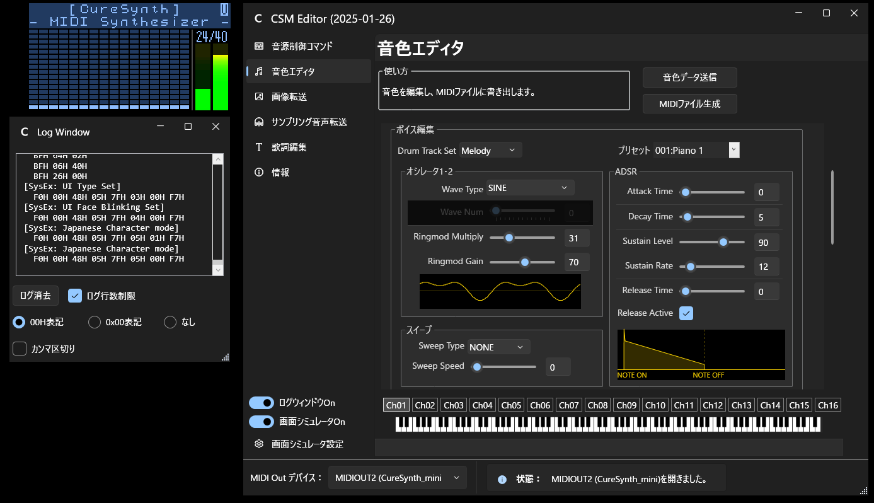Switch to the 音色エディタ page
This screenshot has height=503, width=874.
(309, 71)
